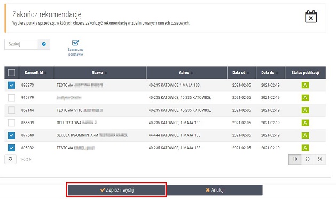Click the Kamsoft Id cell 877540
Image resolution: width=336 pixels, height=199 pixels.
27,135
